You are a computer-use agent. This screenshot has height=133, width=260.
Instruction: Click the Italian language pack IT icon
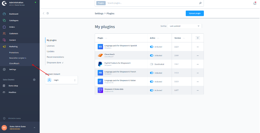coord(100,82)
